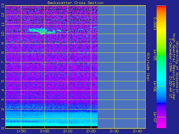
Task: Click altitude axis label 7
Action: tap(3, 62)
